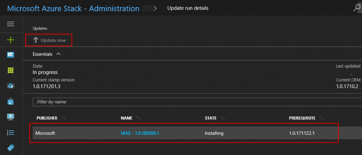Viewport: 362px width, 155px height.
Task: Open the Marketplace shopping bag icon
Action: click(11, 102)
